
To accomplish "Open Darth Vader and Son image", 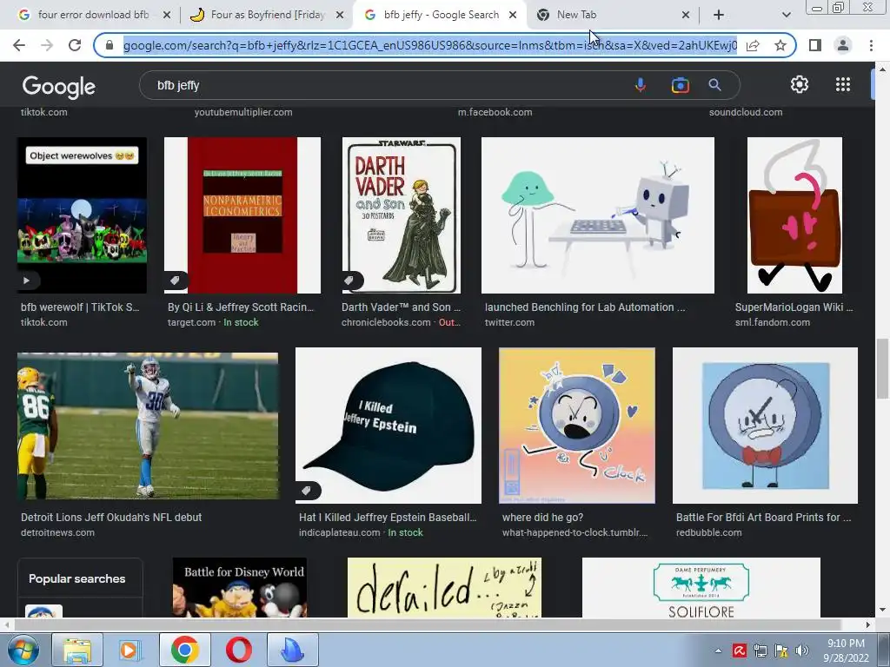I will [402, 215].
